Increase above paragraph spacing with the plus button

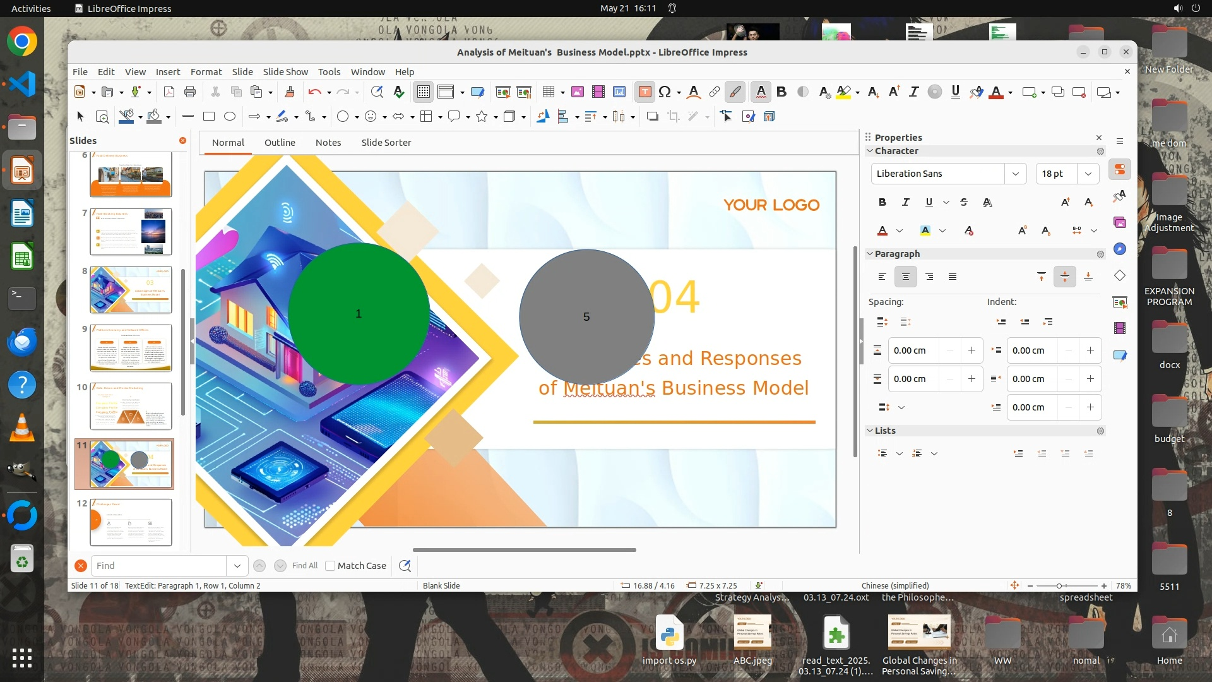click(x=971, y=350)
